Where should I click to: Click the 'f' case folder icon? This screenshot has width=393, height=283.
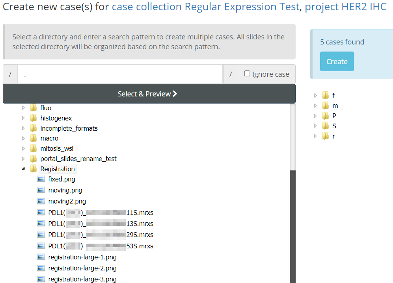325,95
